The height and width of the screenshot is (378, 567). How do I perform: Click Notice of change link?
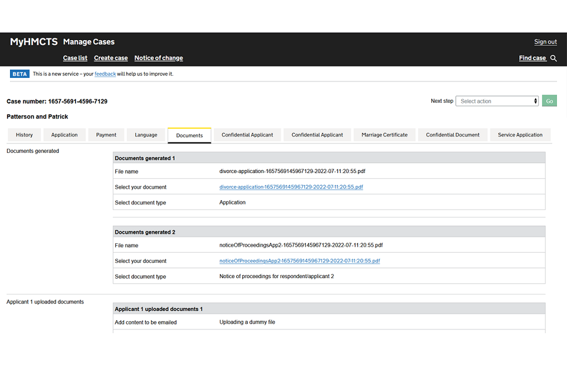[158, 58]
